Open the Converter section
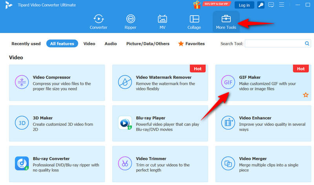Screen dimensions: 314x185 (98, 22)
